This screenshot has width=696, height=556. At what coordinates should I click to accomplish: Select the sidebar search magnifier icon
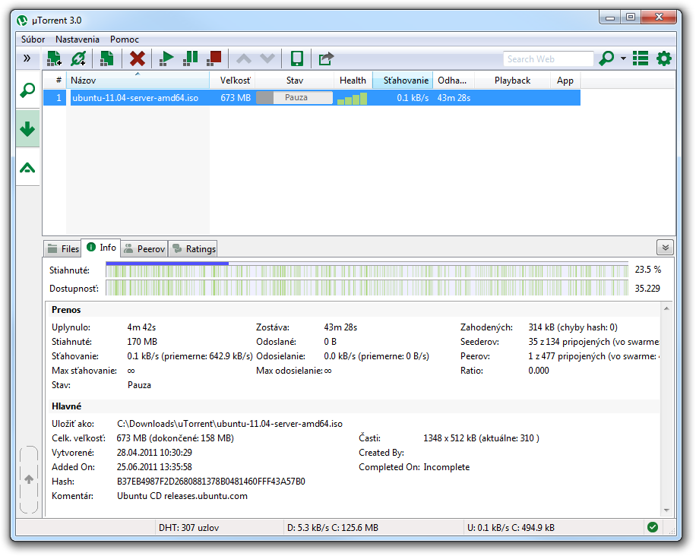point(27,90)
